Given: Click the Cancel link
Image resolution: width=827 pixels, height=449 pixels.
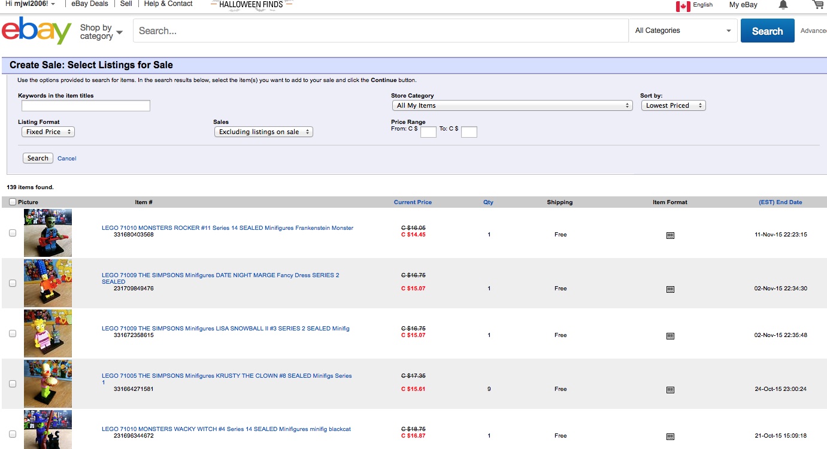Looking at the screenshot, I should 67,159.
